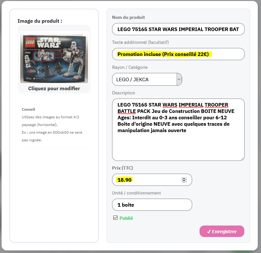Click the 'Texte additionnel (facultatif)' label

[x=140, y=43]
